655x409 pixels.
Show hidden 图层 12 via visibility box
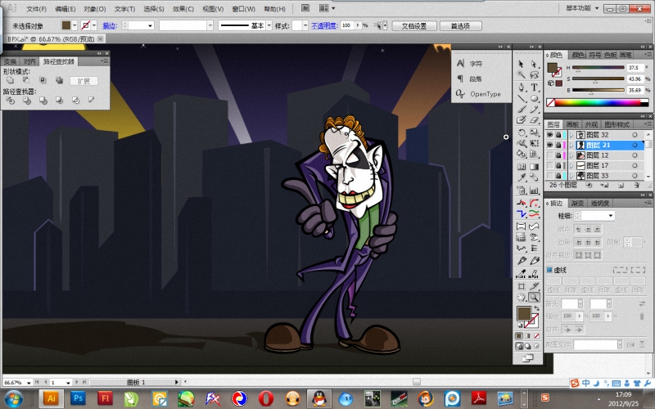[x=549, y=155]
